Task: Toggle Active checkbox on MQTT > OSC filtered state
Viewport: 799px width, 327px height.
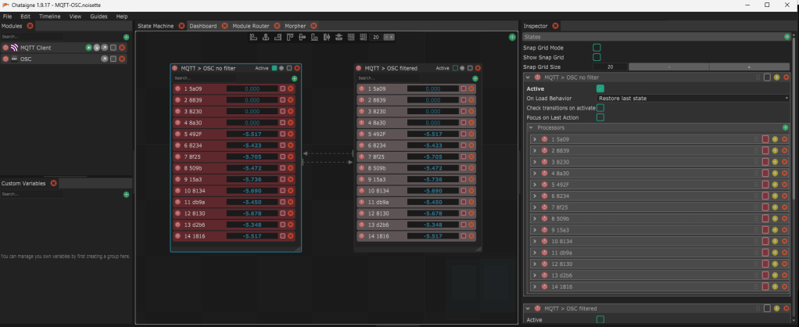Action: (x=454, y=68)
